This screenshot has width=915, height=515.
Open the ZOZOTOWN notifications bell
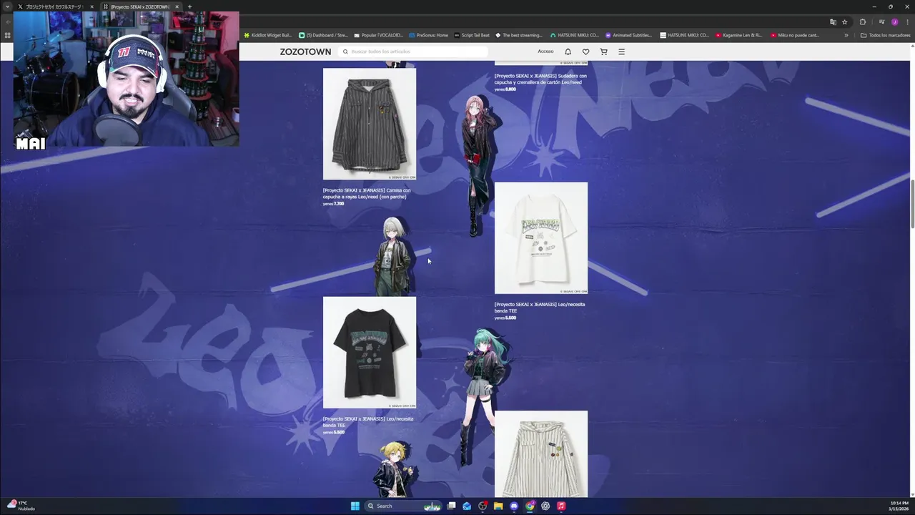click(568, 51)
